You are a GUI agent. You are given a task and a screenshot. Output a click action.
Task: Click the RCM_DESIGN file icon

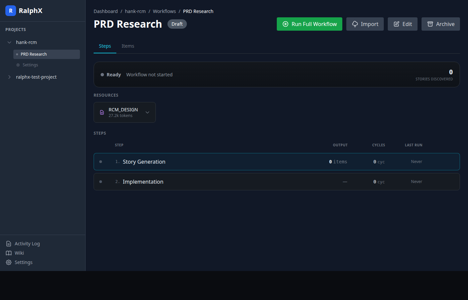point(102,112)
